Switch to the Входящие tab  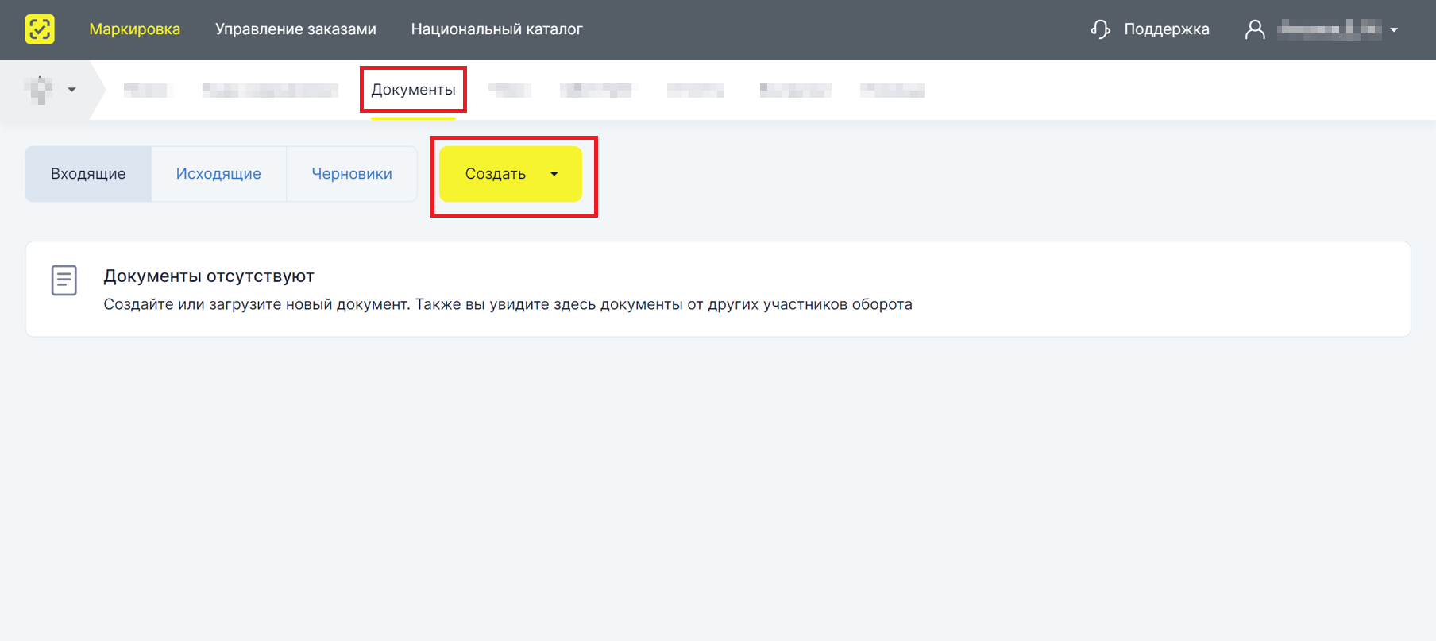[x=88, y=174]
